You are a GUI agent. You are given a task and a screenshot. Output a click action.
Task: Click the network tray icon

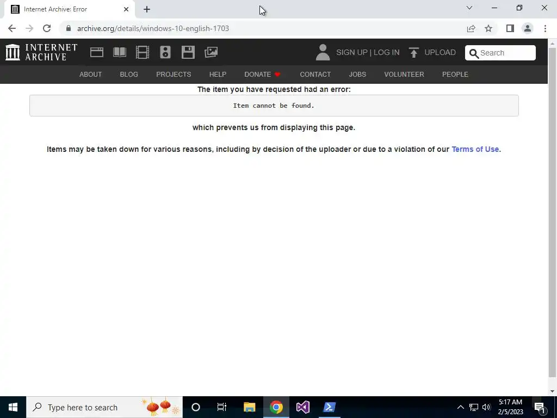coord(474,407)
